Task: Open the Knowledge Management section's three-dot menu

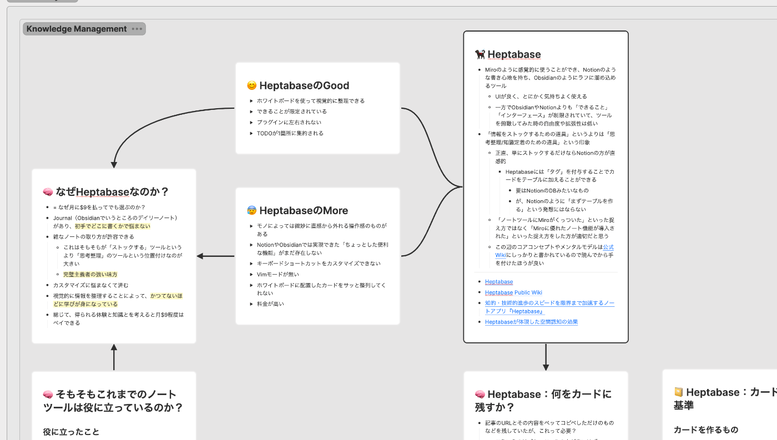Action: [137, 29]
